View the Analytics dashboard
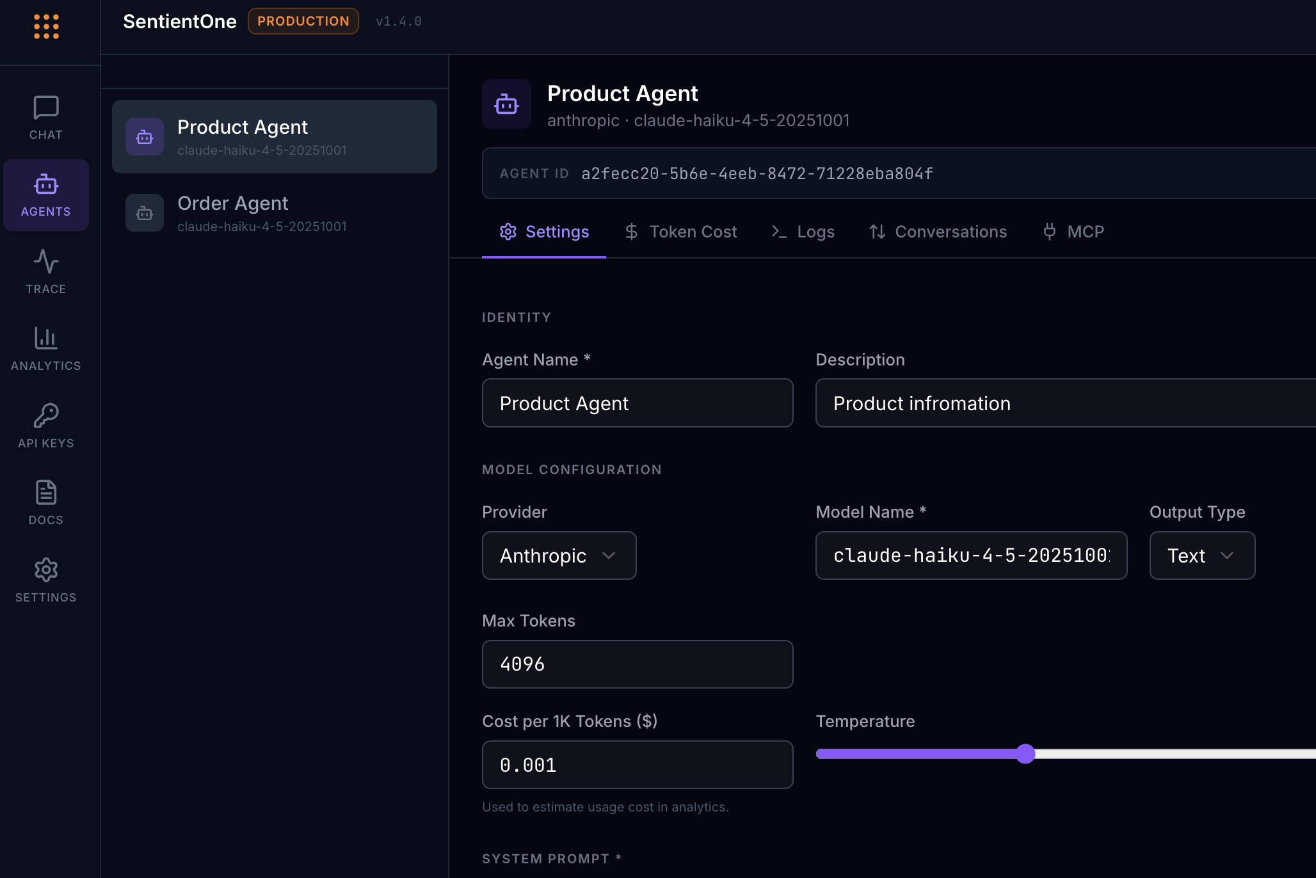1316x878 pixels. (45, 348)
